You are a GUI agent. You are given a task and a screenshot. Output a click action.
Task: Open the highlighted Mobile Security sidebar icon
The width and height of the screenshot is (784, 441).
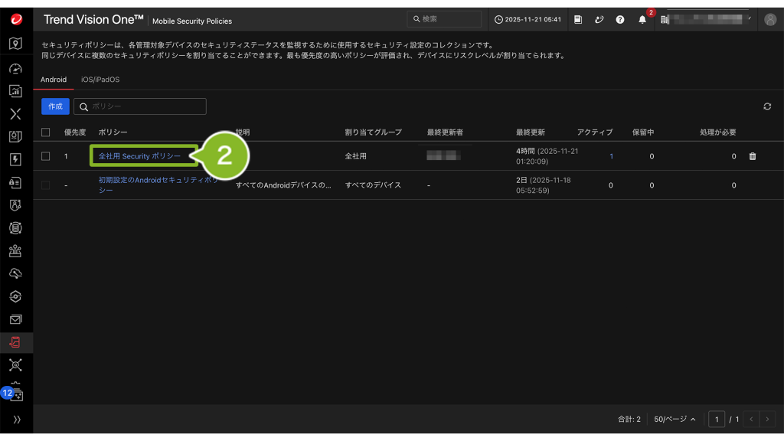coord(15,342)
